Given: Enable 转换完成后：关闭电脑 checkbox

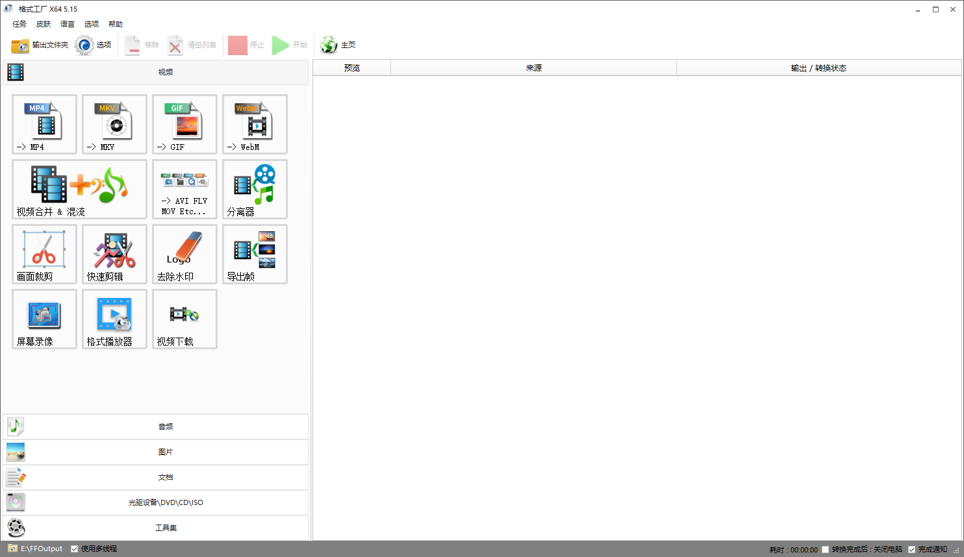Looking at the screenshot, I should pos(826,549).
